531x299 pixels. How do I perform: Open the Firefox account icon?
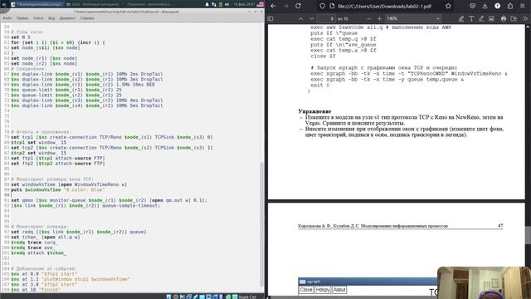point(498,6)
